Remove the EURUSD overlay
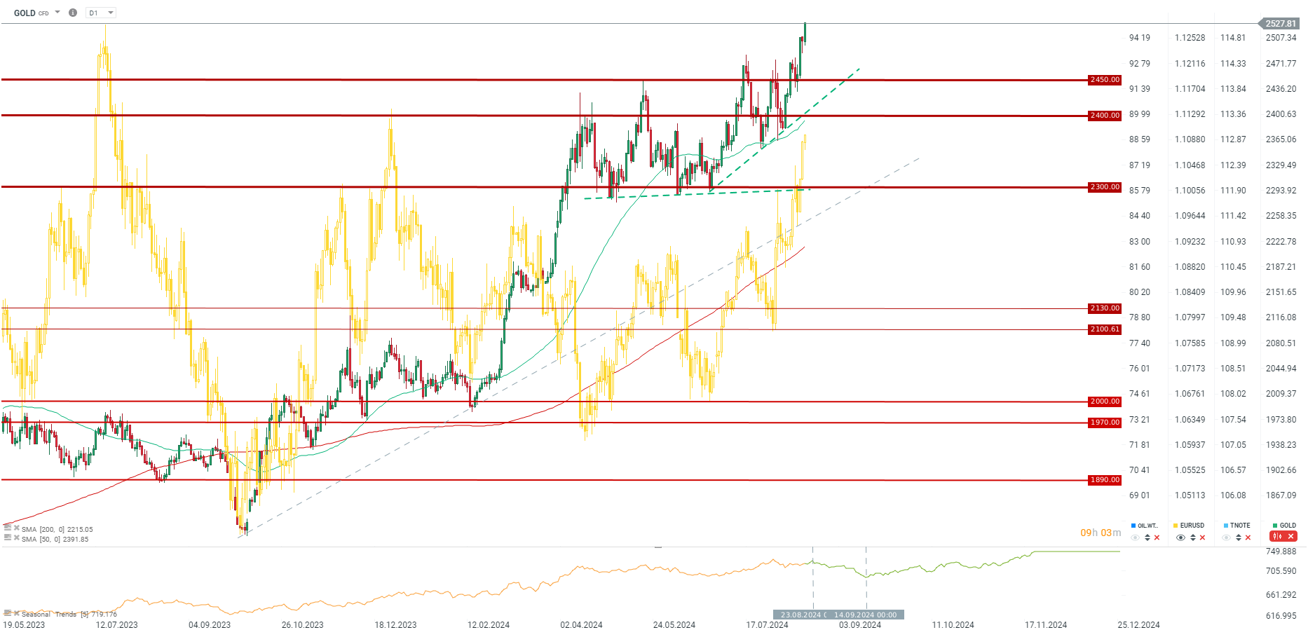Image resolution: width=1308 pixels, height=637 pixels. pyautogui.click(x=1203, y=537)
